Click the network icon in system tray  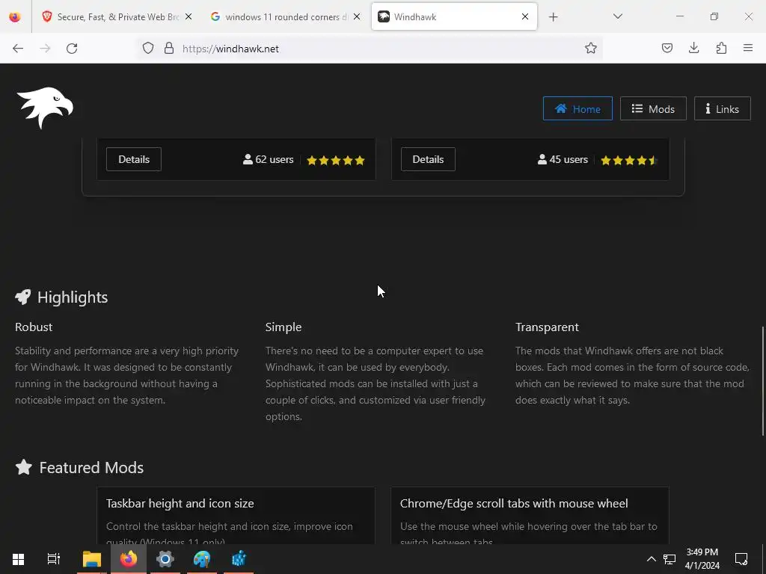click(670, 559)
